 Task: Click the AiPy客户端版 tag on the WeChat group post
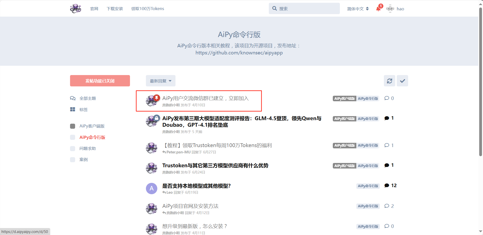coord(344,98)
